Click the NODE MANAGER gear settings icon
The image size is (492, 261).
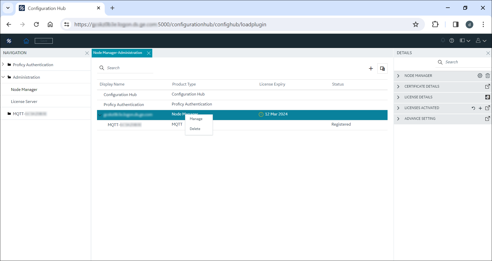point(480,76)
